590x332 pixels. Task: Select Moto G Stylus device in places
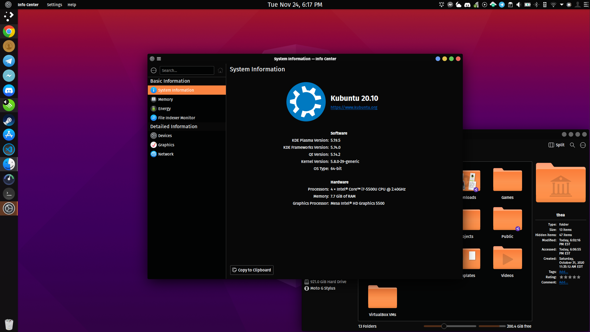tap(320, 288)
